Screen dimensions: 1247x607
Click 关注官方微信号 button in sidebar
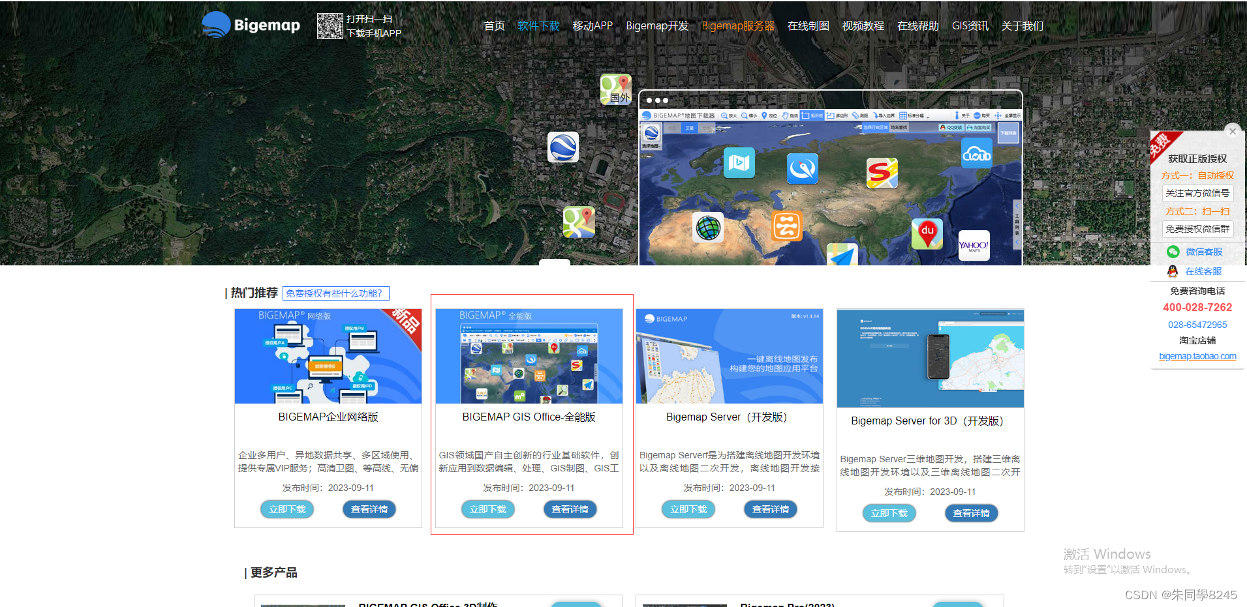click(1198, 193)
